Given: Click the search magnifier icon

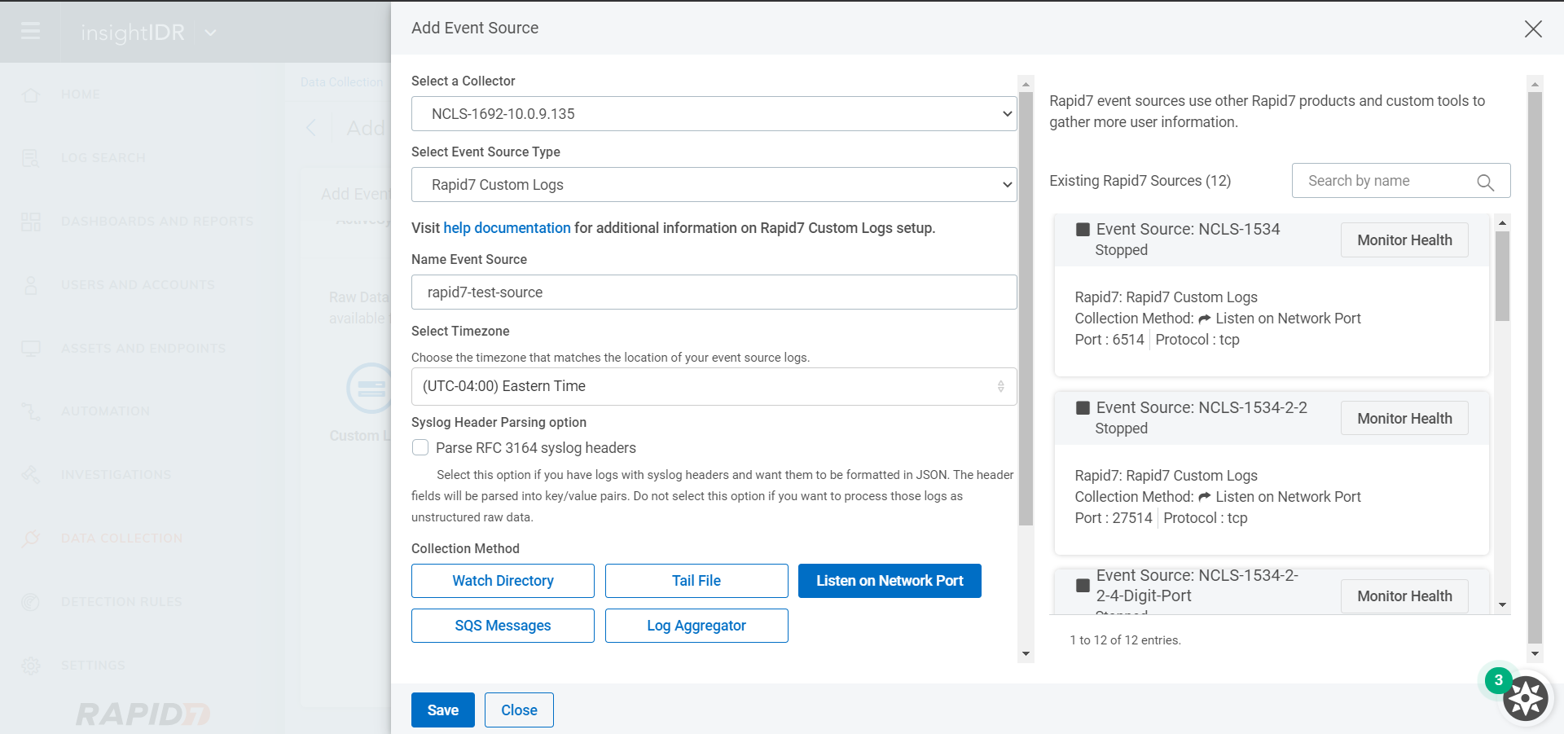Looking at the screenshot, I should 1486,182.
